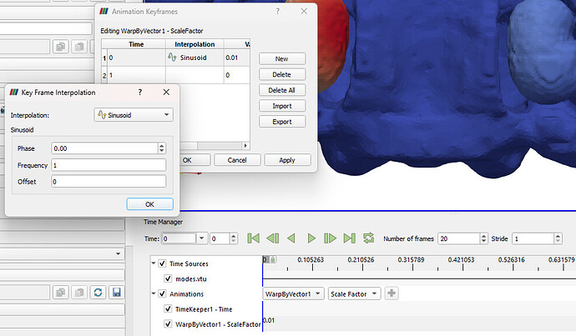The height and width of the screenshot is (336, 576).
Task: Click scroll right arrow in keyframes table
Action: 245,146
